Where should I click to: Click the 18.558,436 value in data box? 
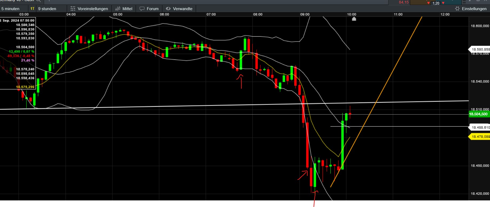25,78
